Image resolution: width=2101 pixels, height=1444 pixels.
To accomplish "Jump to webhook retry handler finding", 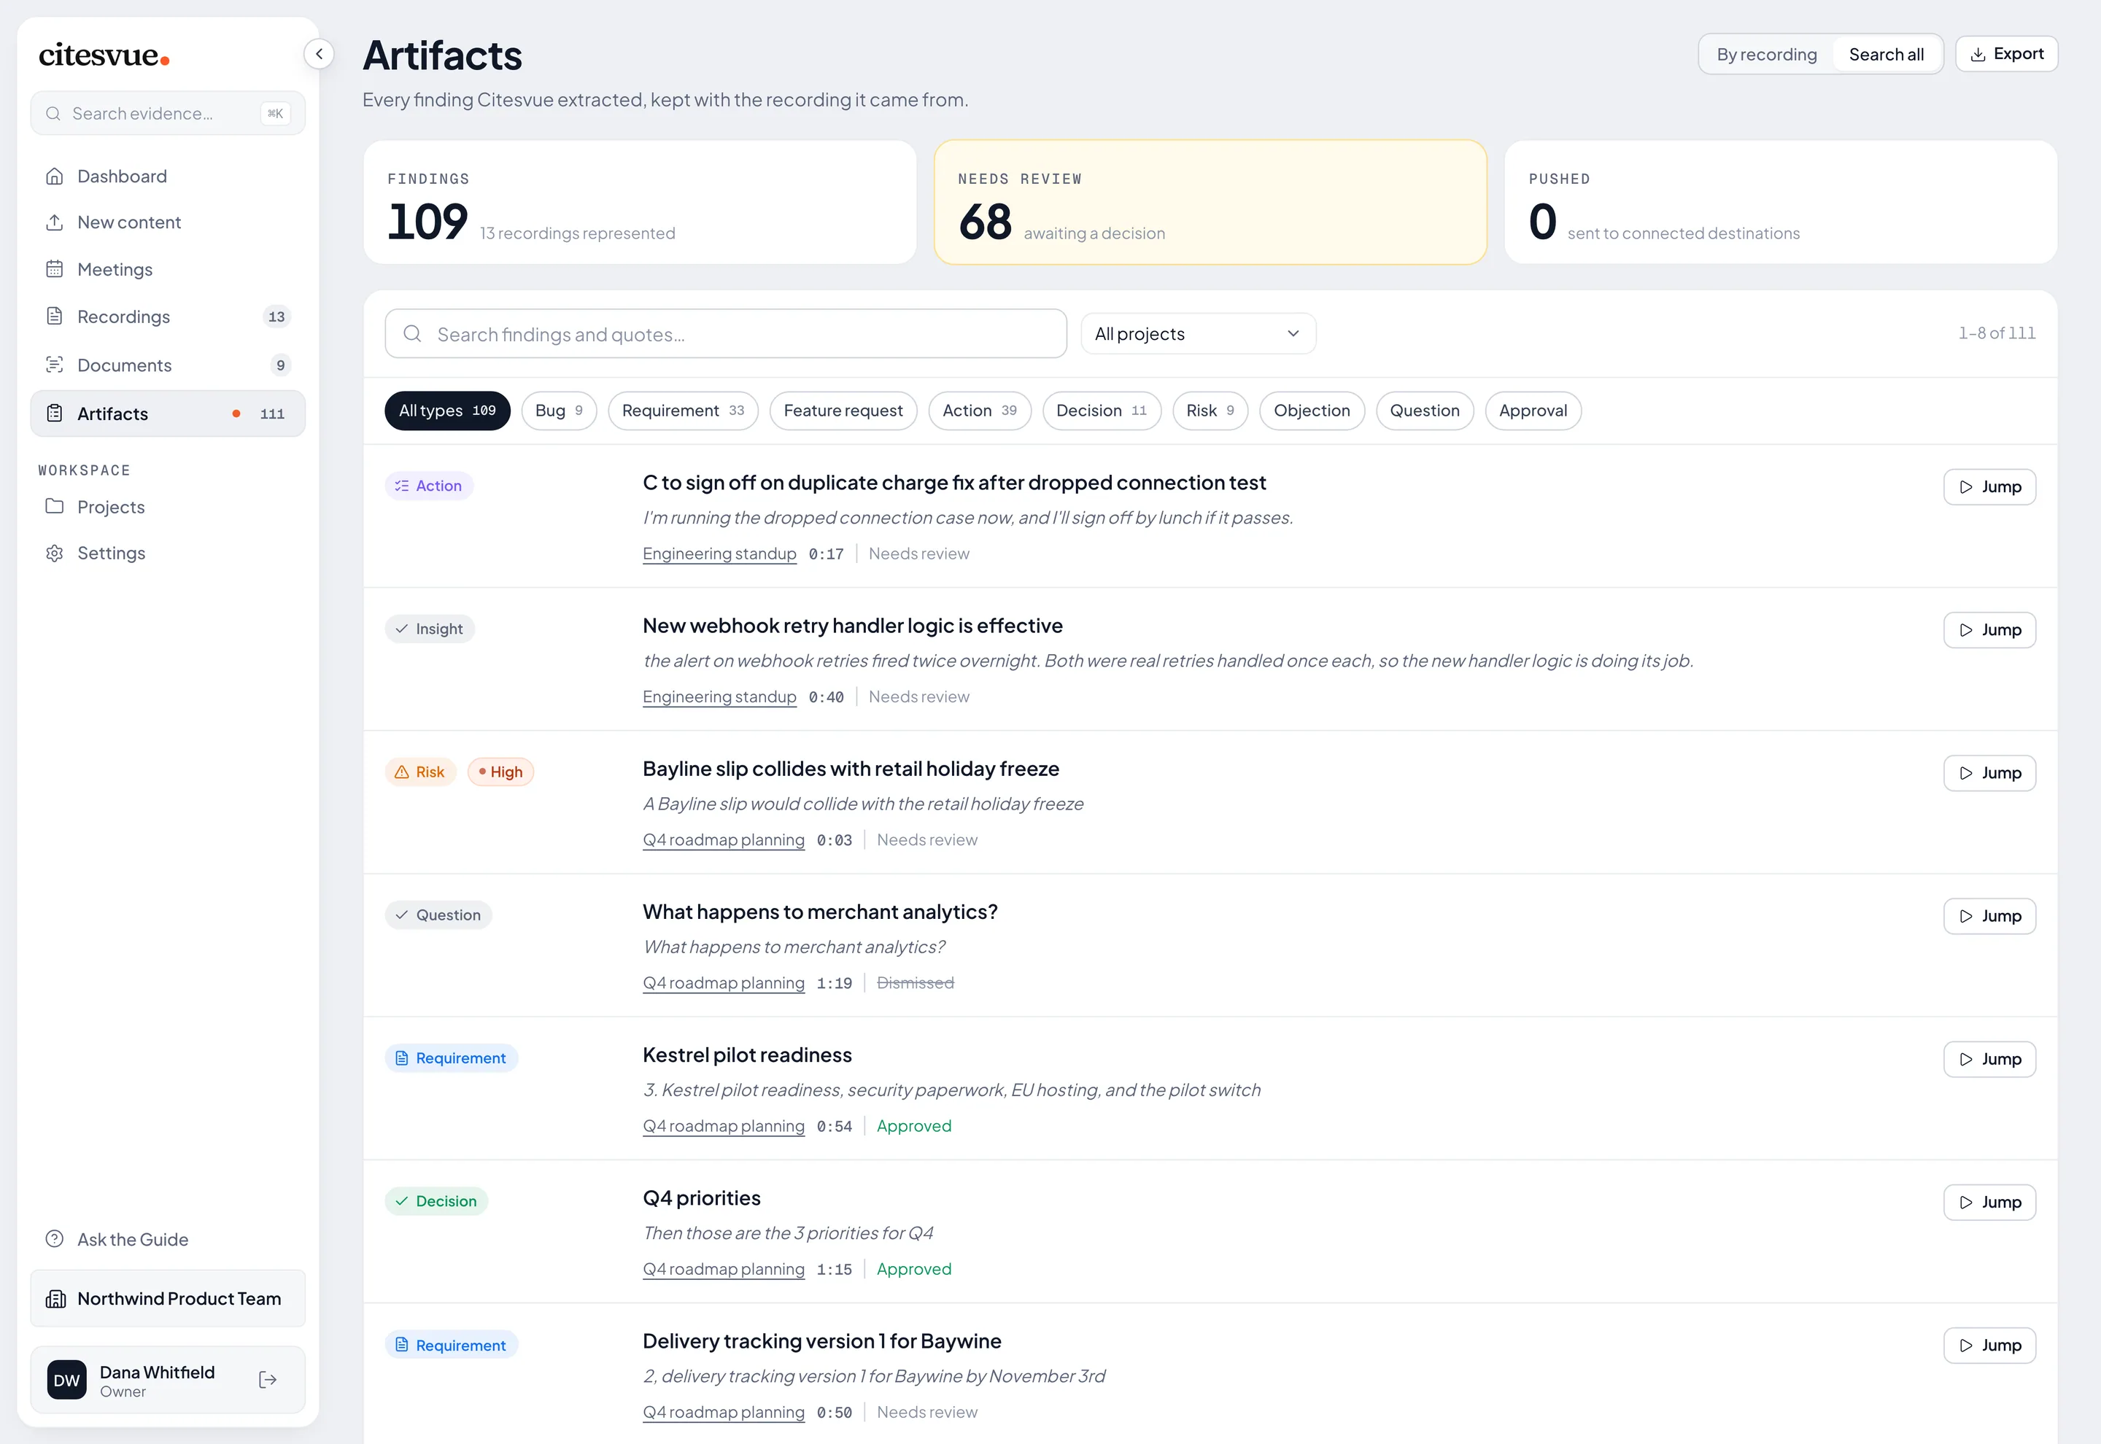I will point(1989,629).
